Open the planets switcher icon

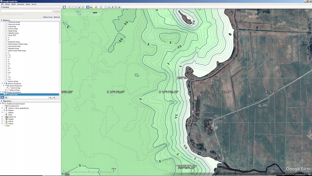tap(96, 7)
